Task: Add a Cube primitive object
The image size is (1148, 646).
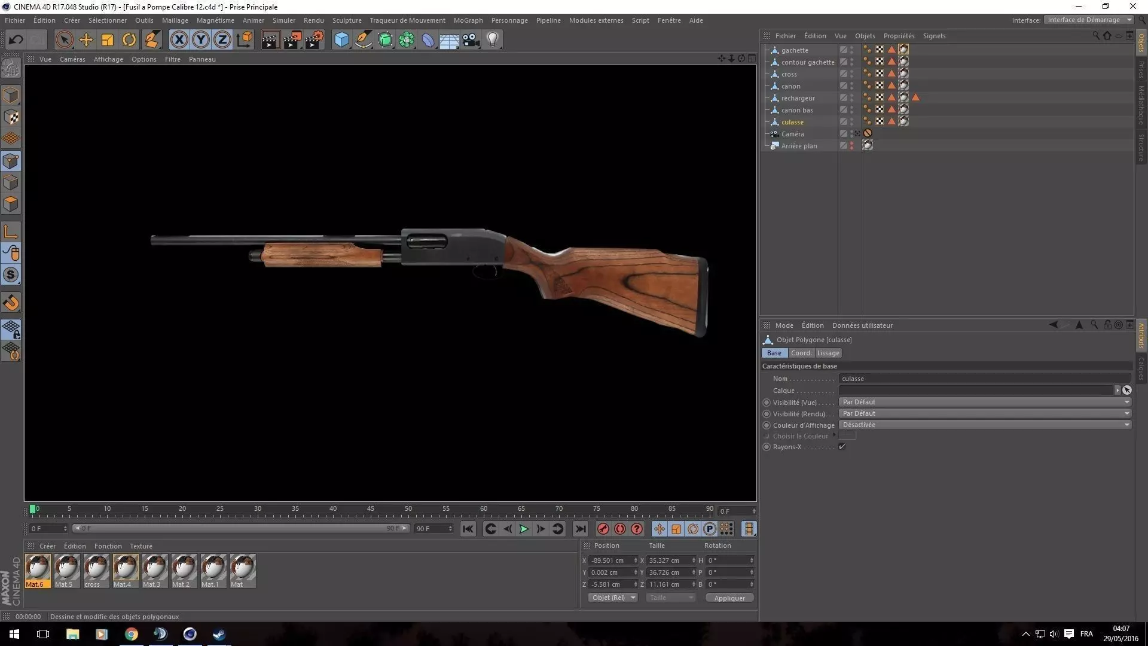Action: click(x=341, y=40)
